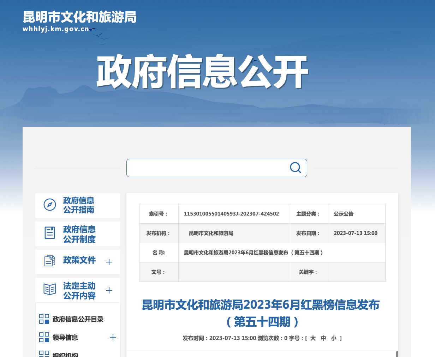
Task: Click the 发布日期 label cell
Action: pos(309,233)
